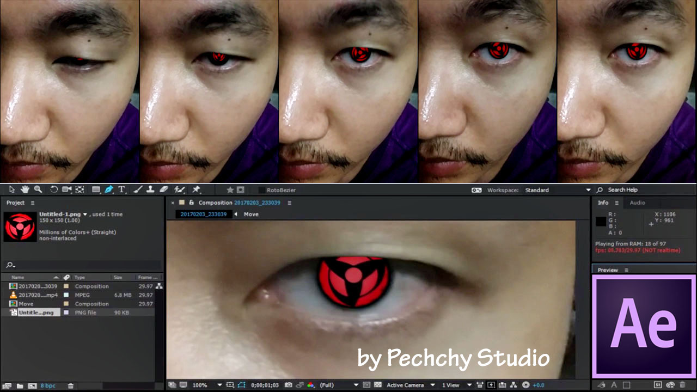The image size is (697, 392).
Task: Open the (Full) resolution dropdown
Action: (x=339, y=385)
